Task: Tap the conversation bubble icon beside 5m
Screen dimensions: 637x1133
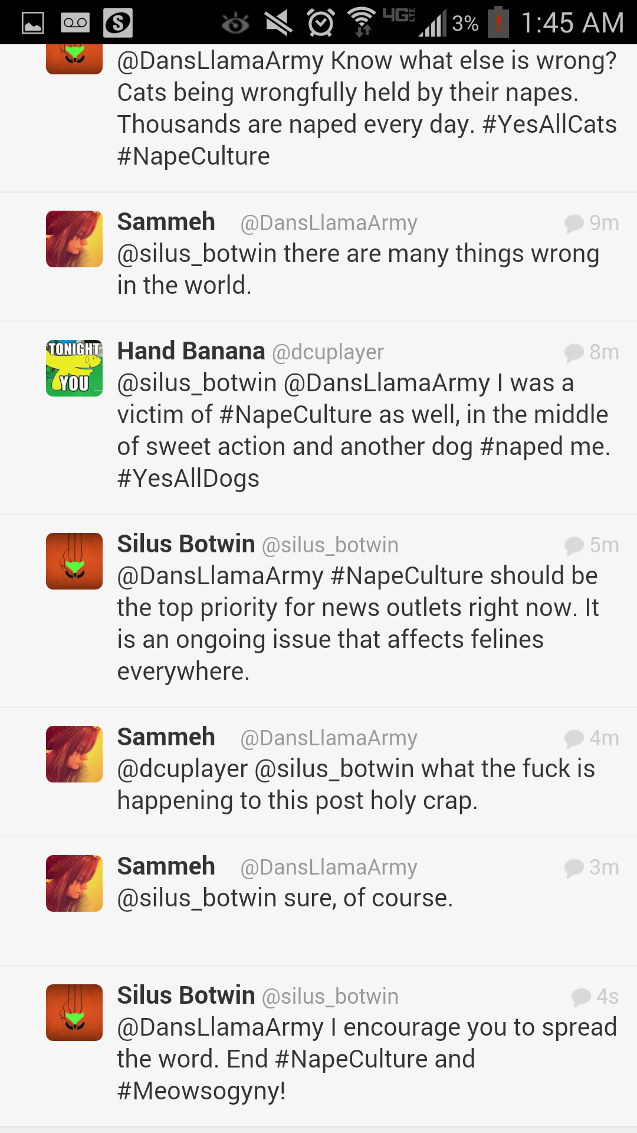Action: [x=574, y=545]
